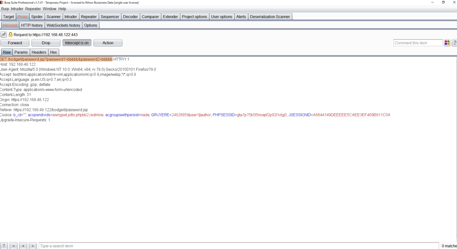Switch to the Headers view tab
The width and height of the screenshot is (457, 249).
[39, 52]
